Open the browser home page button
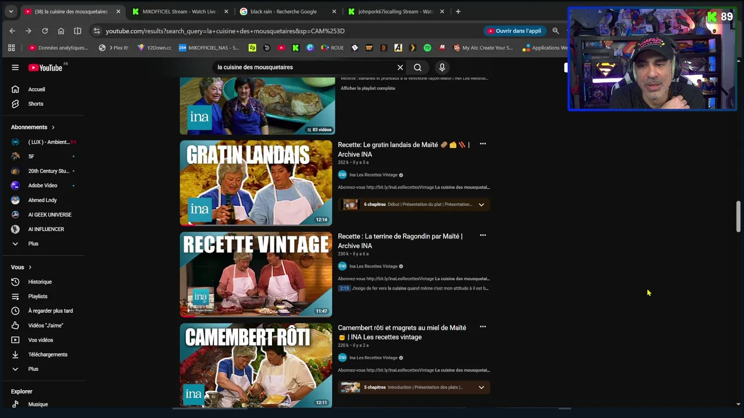744x418 pixels. tap(61, 31)
